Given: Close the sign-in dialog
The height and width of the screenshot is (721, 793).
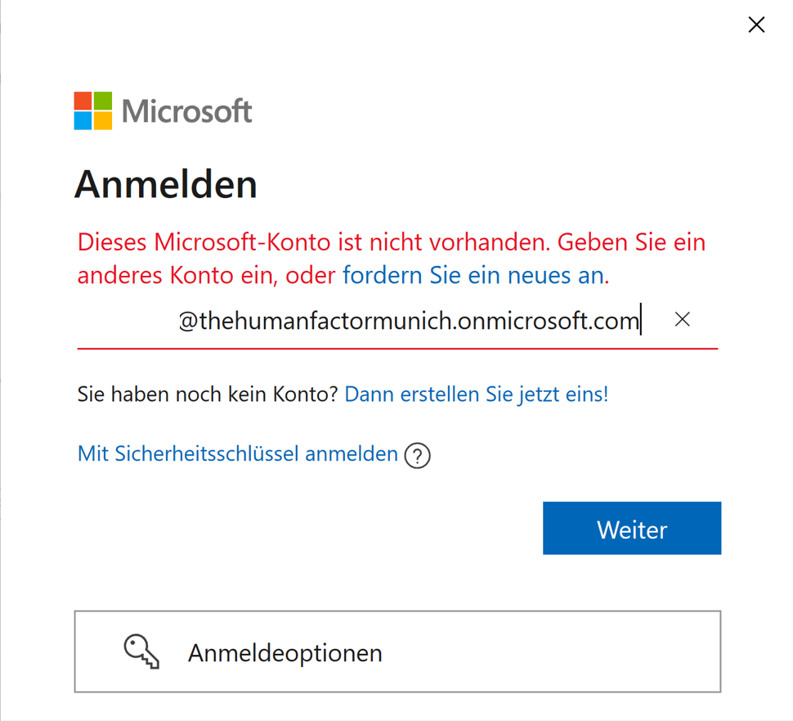Looking at the screenshot, I should (756, 25).
